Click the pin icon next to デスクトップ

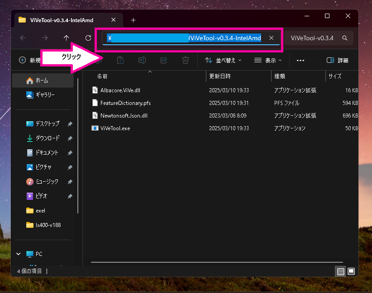(x=70, y=124)
